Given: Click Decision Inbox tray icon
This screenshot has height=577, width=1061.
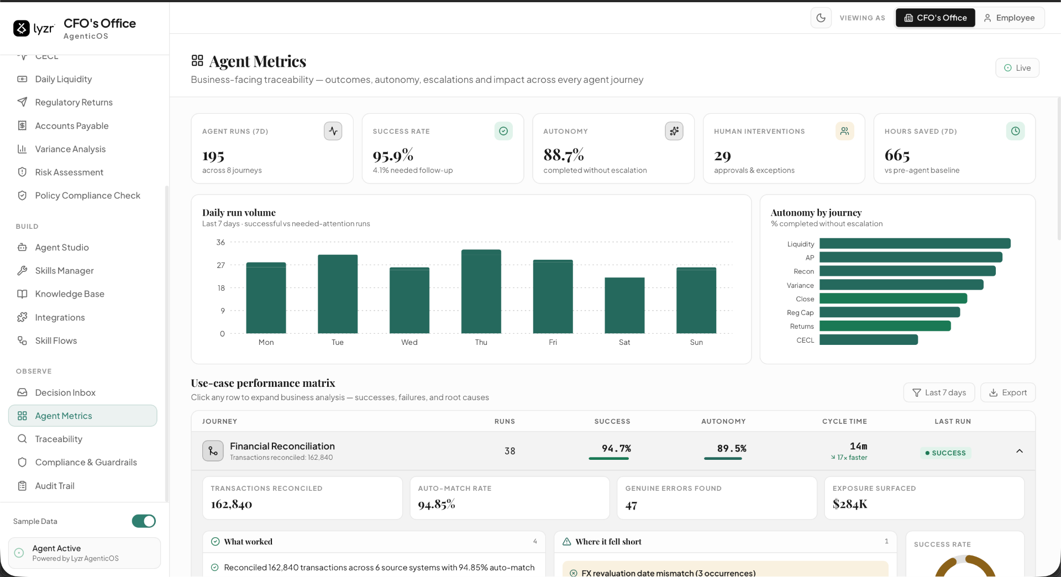Looking at the screenshot, I should tap(22, 392).
